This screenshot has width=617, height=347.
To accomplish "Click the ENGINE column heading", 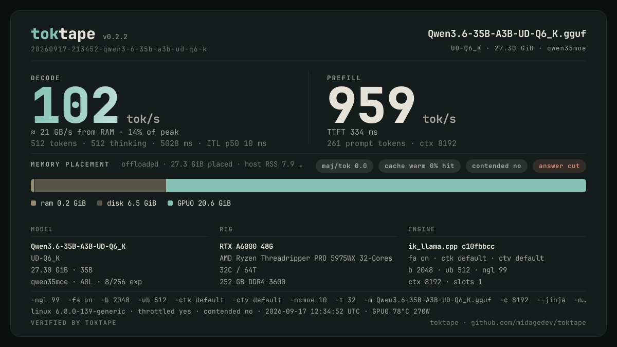I will click(422, 229).
